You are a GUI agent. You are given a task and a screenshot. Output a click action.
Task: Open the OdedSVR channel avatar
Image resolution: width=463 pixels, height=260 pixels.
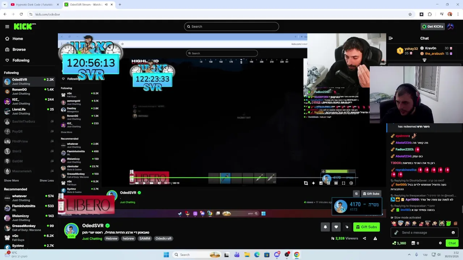click(71, 230)
